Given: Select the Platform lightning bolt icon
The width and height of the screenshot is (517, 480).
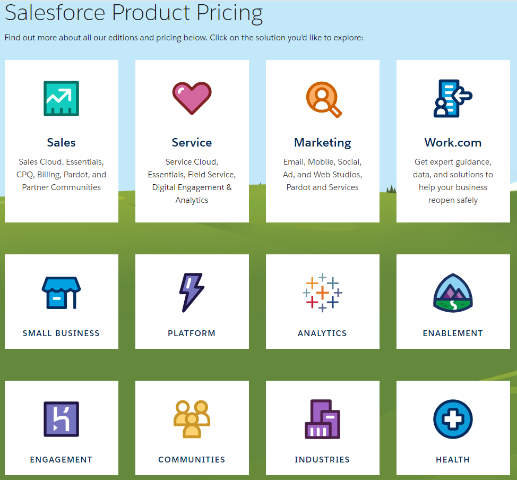Looking at the screenshot, I should [x=191, y=293].
